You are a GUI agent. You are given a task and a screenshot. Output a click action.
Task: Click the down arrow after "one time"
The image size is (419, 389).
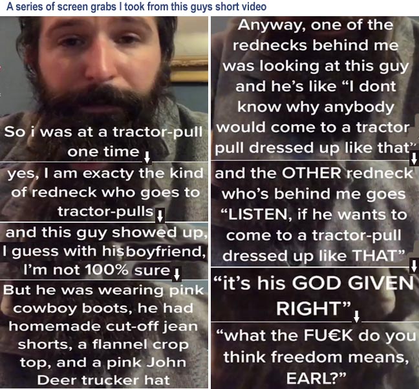pos(147,157)
